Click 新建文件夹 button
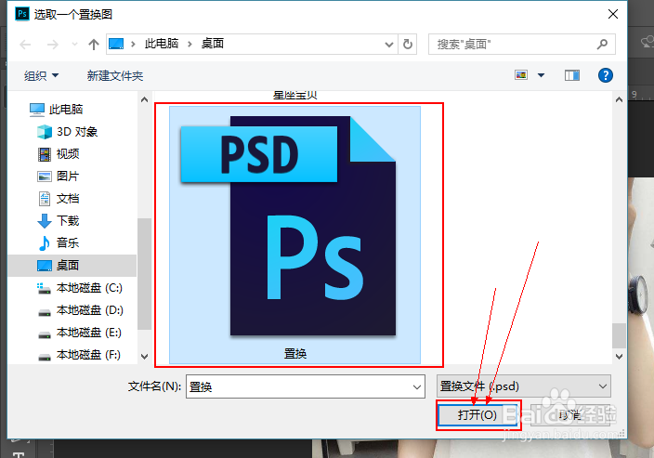654x458 pixels. pyautogui.click(x=115, y=76)
